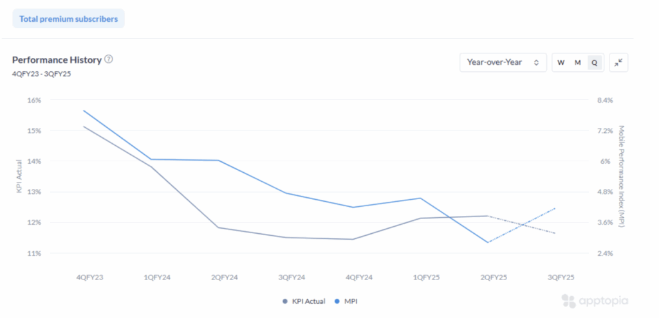Viewport: 659px width, 318px height.
Task: Click the KPI Actual legend dot
Action: point(285,301)
